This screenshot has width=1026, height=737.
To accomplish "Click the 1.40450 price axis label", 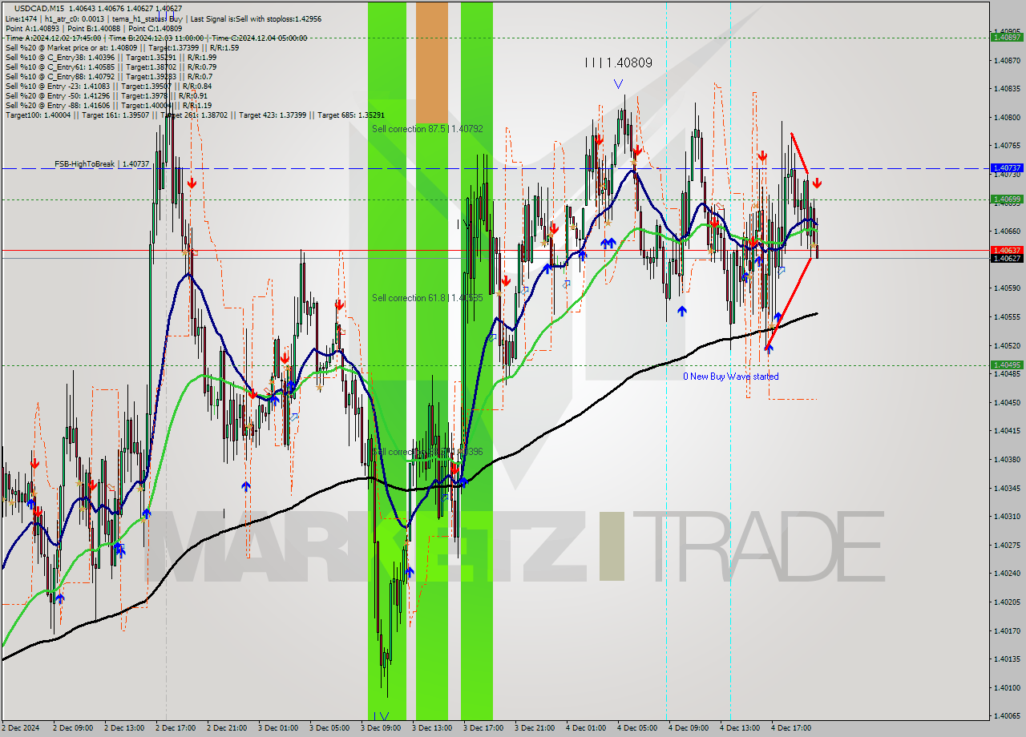I will [1007, 402].
